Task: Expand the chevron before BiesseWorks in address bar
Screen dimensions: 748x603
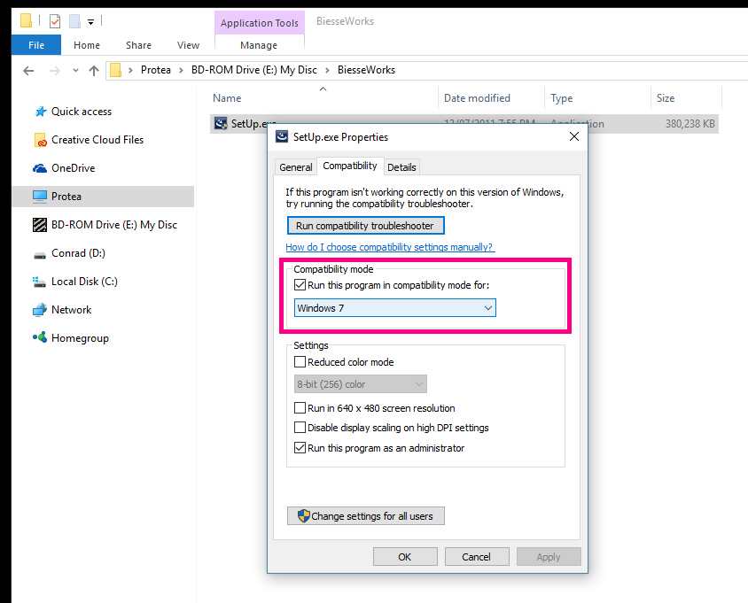Action: point(327,70)
